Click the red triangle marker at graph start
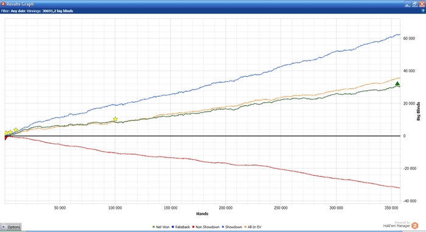The image size is (426, 232). 6,138
